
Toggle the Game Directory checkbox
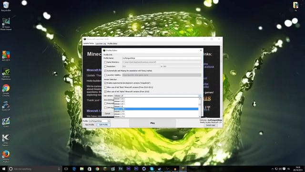[105, 62]
